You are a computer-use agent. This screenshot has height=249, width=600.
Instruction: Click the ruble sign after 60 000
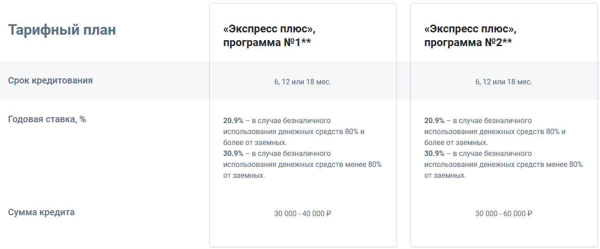pyautogui.click(x=530, y=214)
